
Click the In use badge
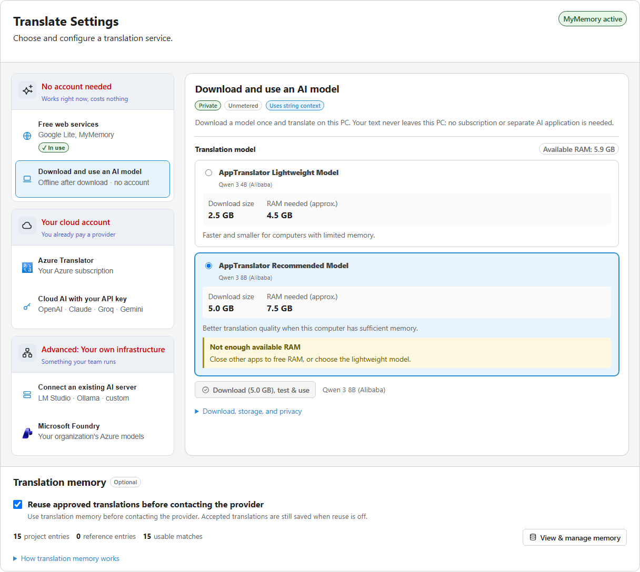(x=54, y=148)
